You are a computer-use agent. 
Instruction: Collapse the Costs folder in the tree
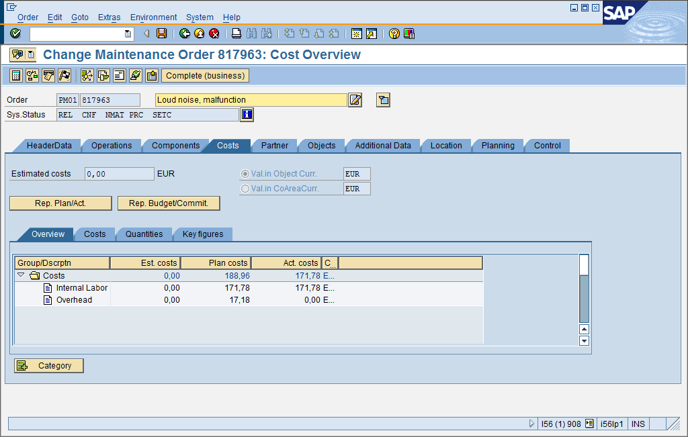(21, 275)
